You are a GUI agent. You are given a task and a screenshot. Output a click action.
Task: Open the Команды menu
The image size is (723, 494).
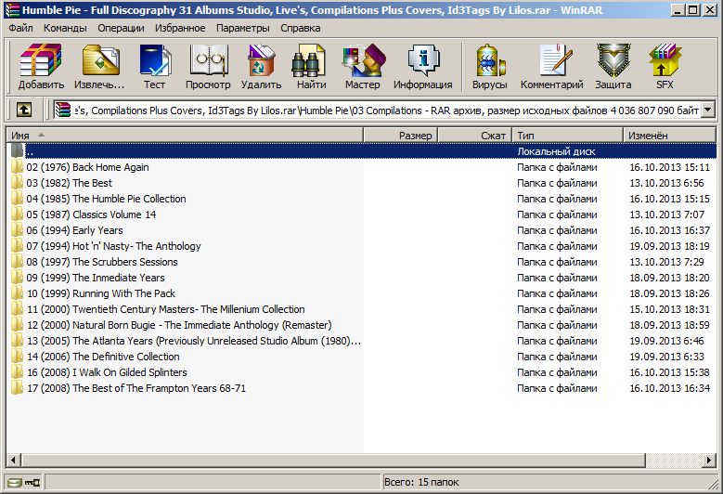[x=65, y=28]
